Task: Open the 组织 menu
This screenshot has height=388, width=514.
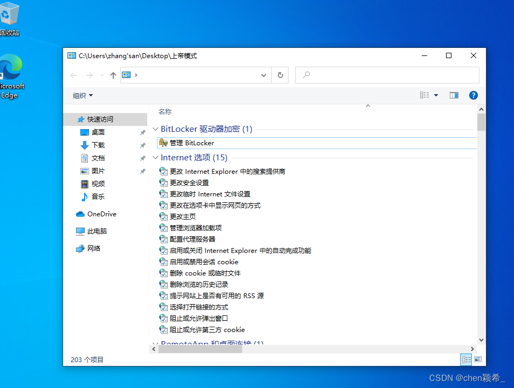Action: click(83, 95)
